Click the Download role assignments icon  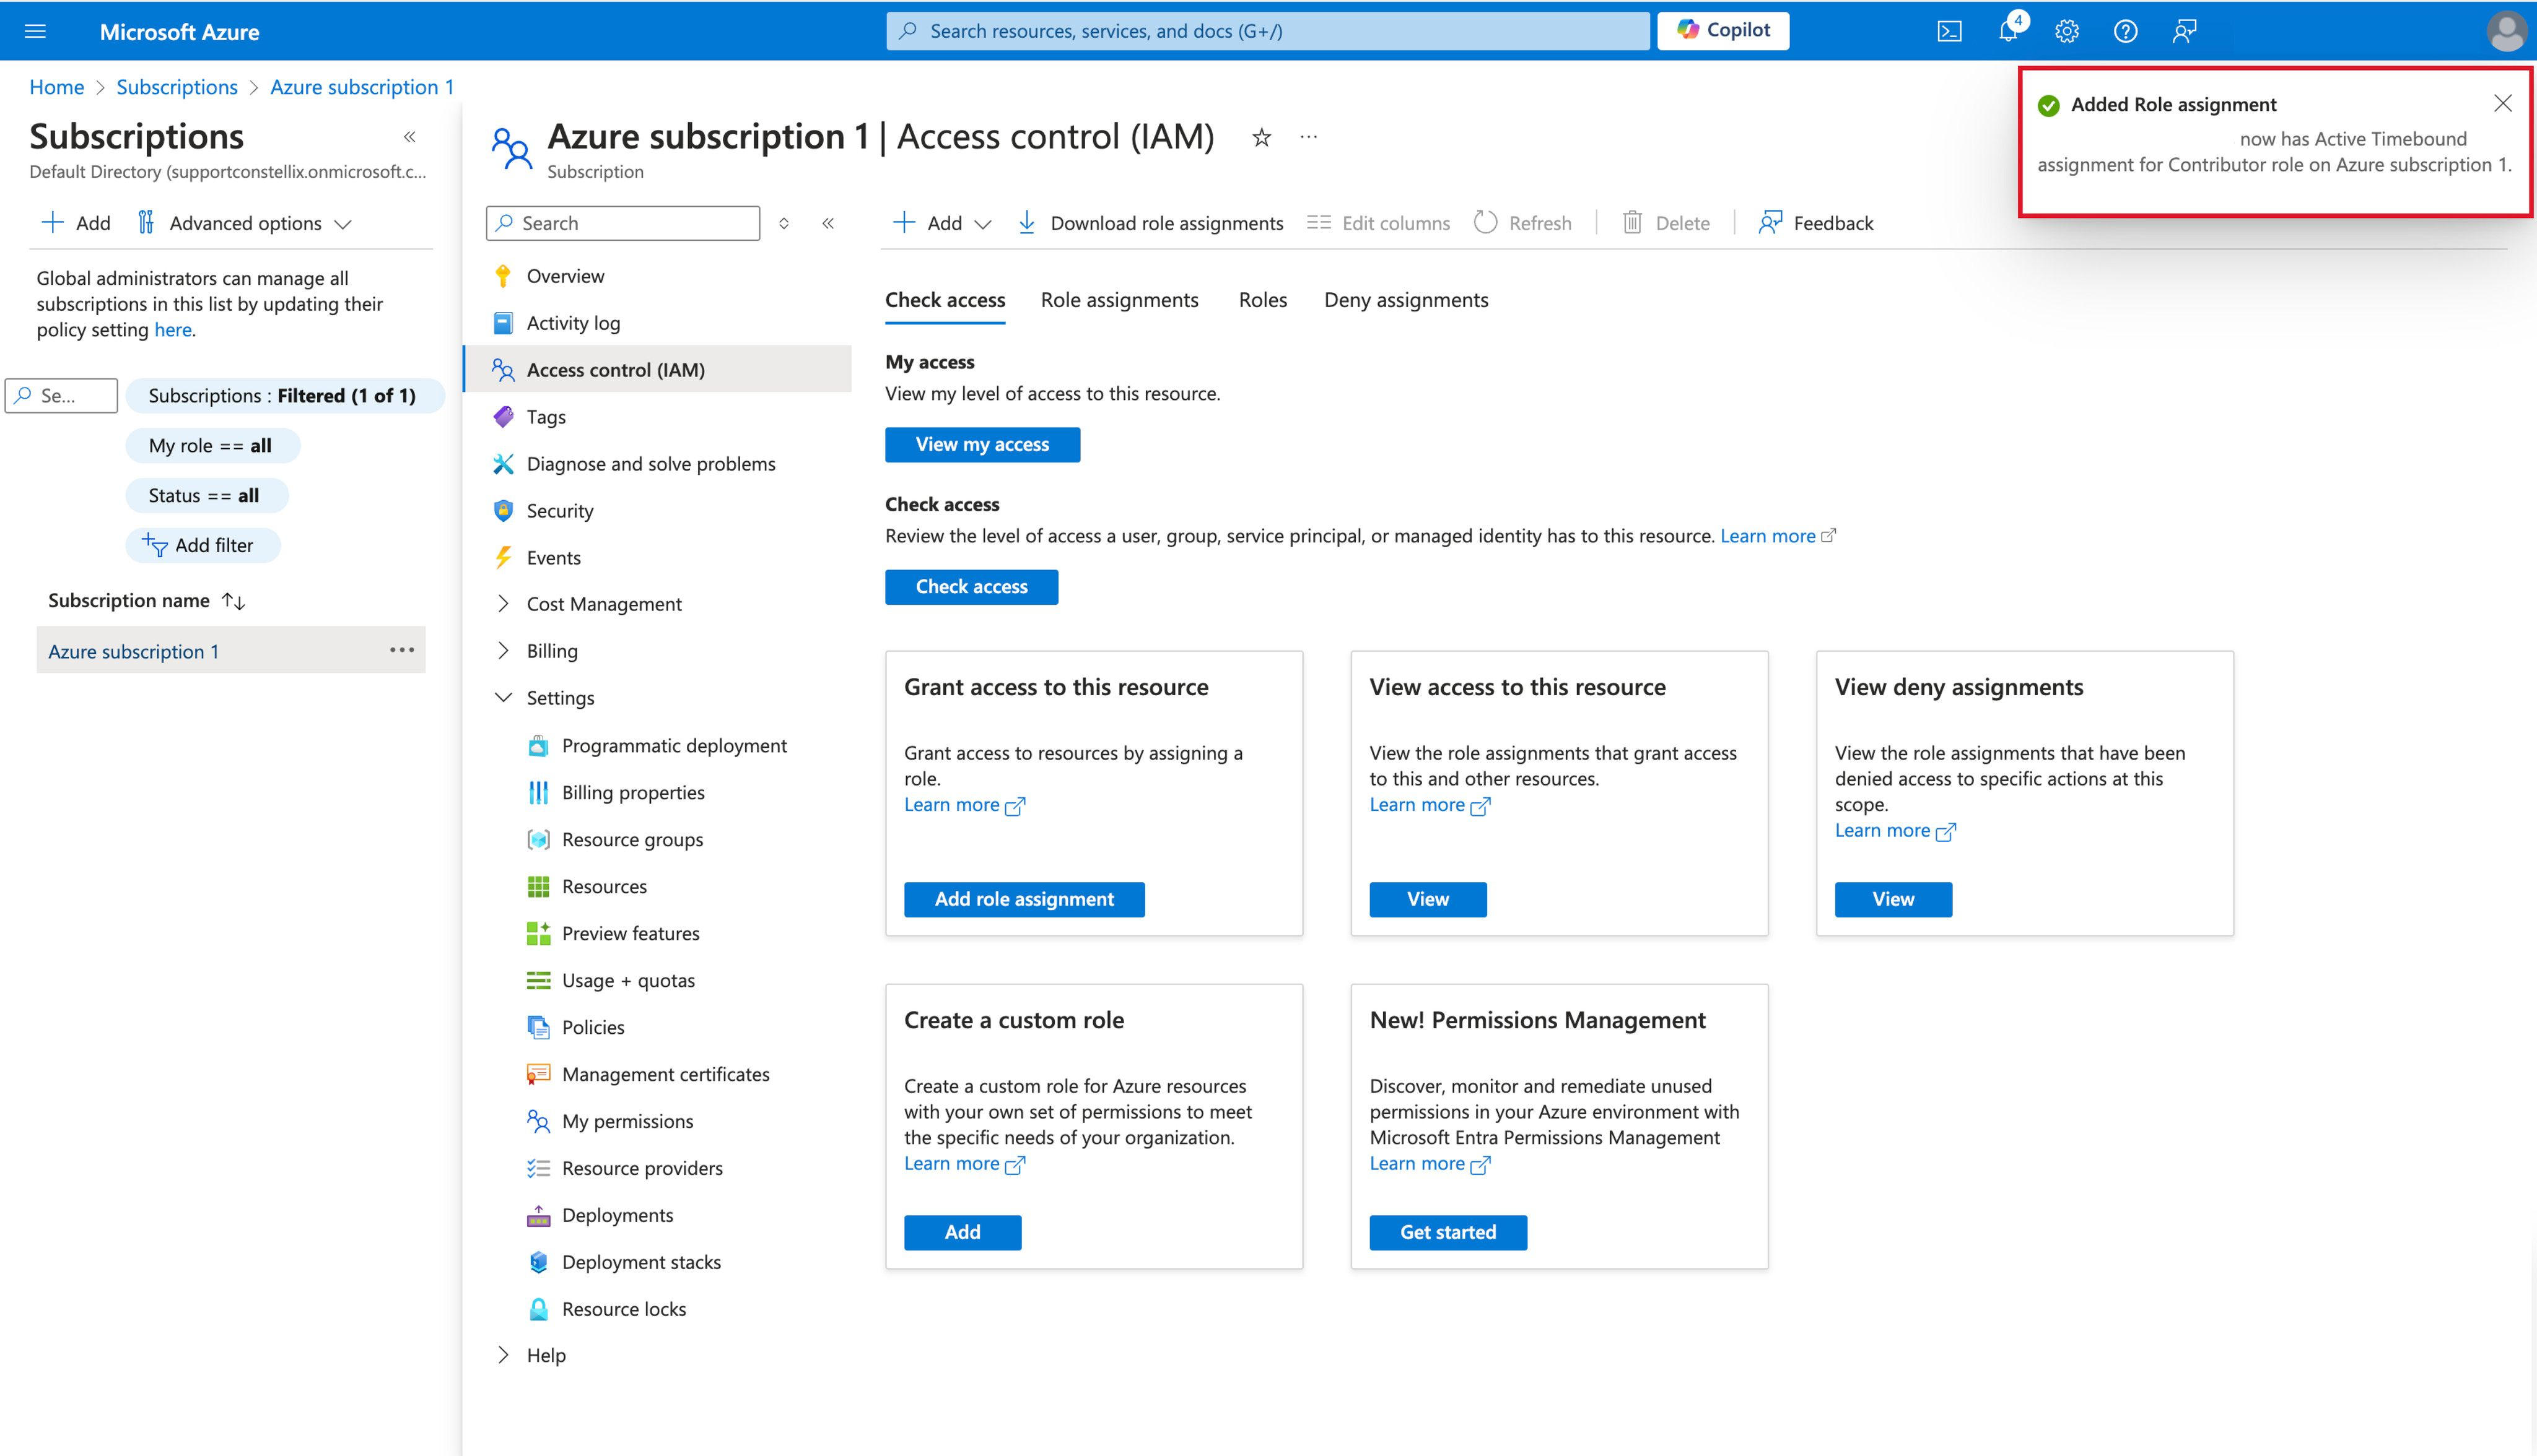[x=1026, y=223]
